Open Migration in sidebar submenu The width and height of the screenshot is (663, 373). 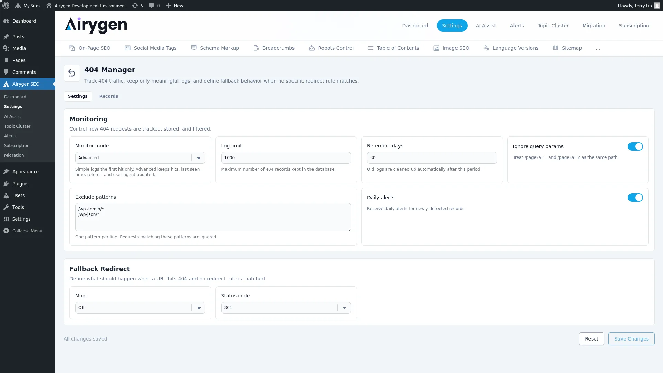pos(14,155)
